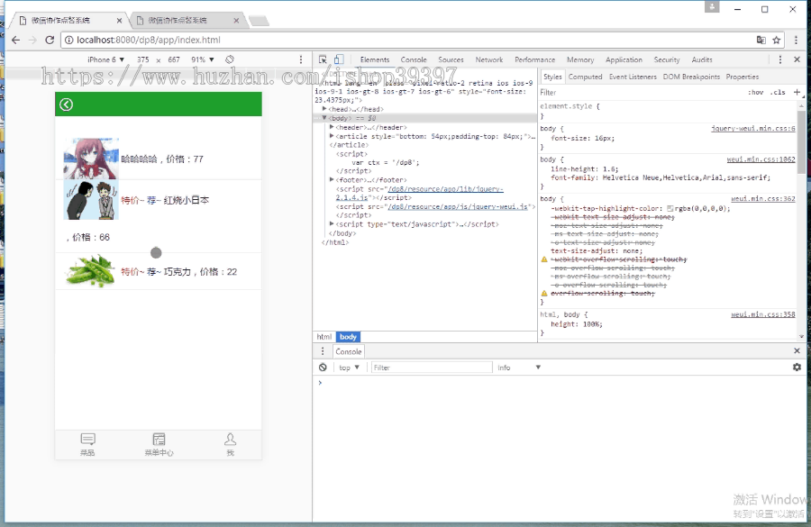The height and width of the screenshot is (527, 811).
Task: Switch to the Computed styles tab
Action: [x=585, y=77]
